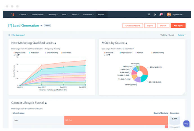
Task: Open search via the magnifier icon
Action: 149,15
